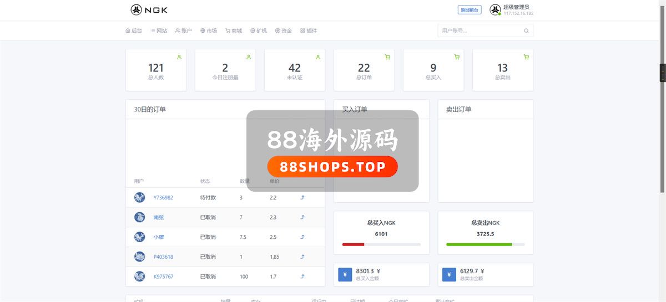Open user link 南弦
This screenshot has width=666, height=302.
pyautogui.click(x=159, y=217)
